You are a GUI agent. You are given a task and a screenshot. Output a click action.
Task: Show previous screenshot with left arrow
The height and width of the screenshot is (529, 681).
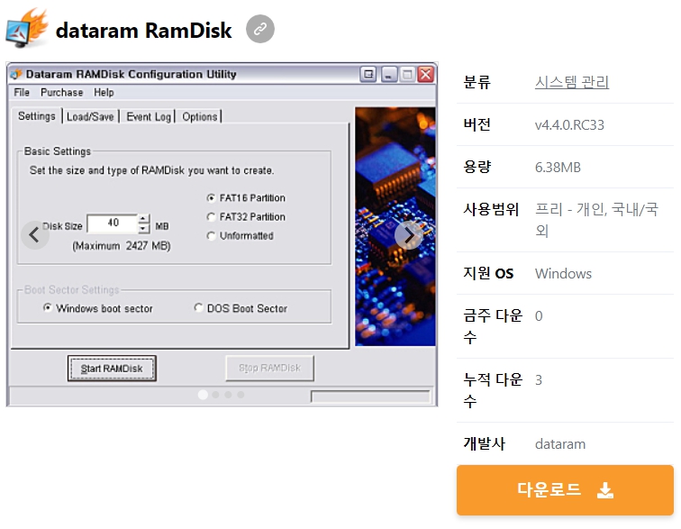35,235
